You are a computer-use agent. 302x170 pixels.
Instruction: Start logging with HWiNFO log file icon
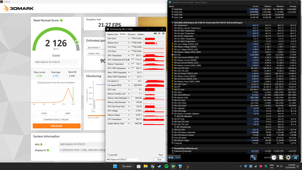coord(281,158)
